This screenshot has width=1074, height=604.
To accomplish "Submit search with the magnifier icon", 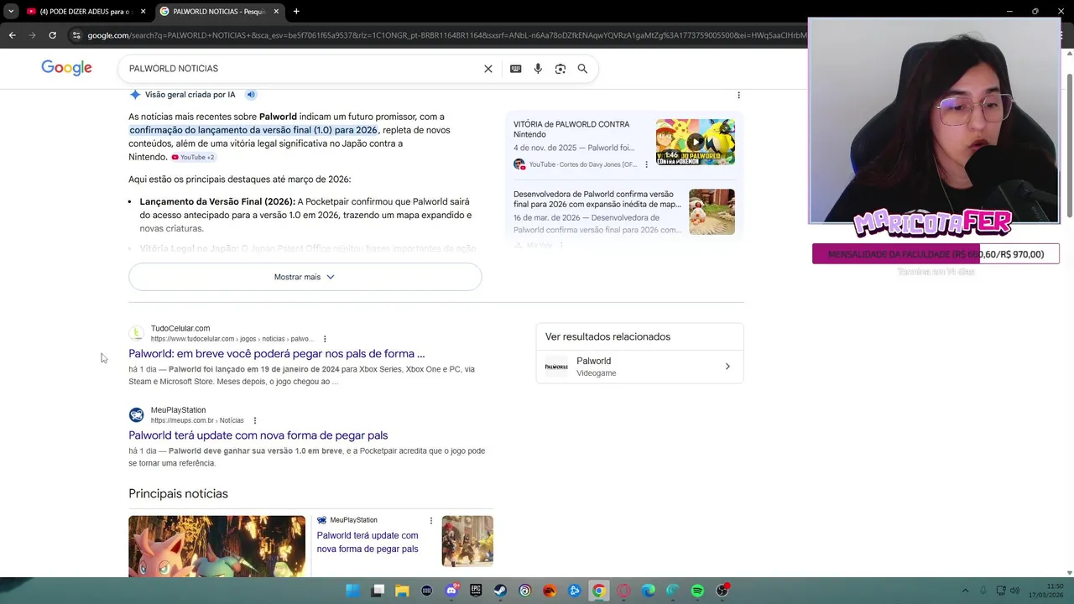I will tap(582, 69).
